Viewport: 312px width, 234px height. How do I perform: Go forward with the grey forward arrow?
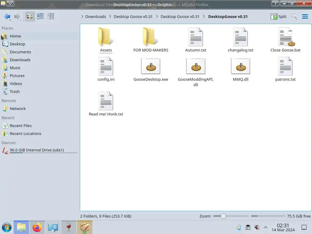[17, 16]
